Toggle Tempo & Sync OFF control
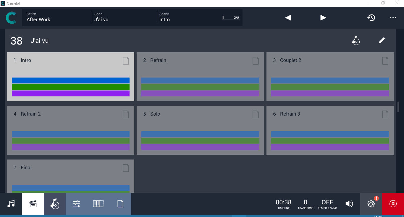 point(327,204)
